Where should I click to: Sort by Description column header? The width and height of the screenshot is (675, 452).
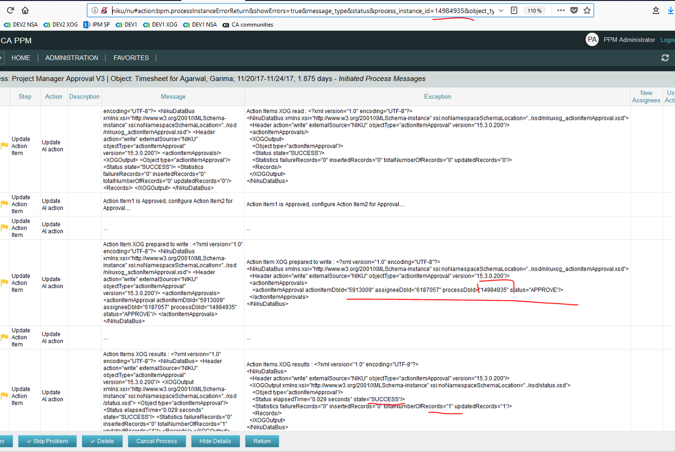[x=84, y=97]
